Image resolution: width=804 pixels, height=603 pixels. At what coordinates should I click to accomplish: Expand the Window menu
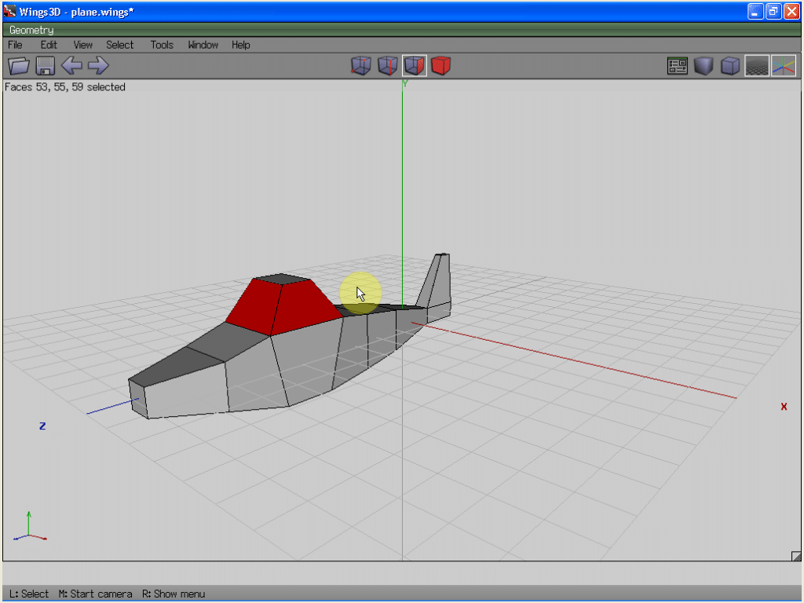(203, 45)
